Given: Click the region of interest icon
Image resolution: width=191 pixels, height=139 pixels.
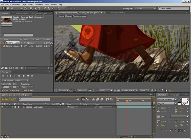Looking at the screenshot, I should pos(115,91).
